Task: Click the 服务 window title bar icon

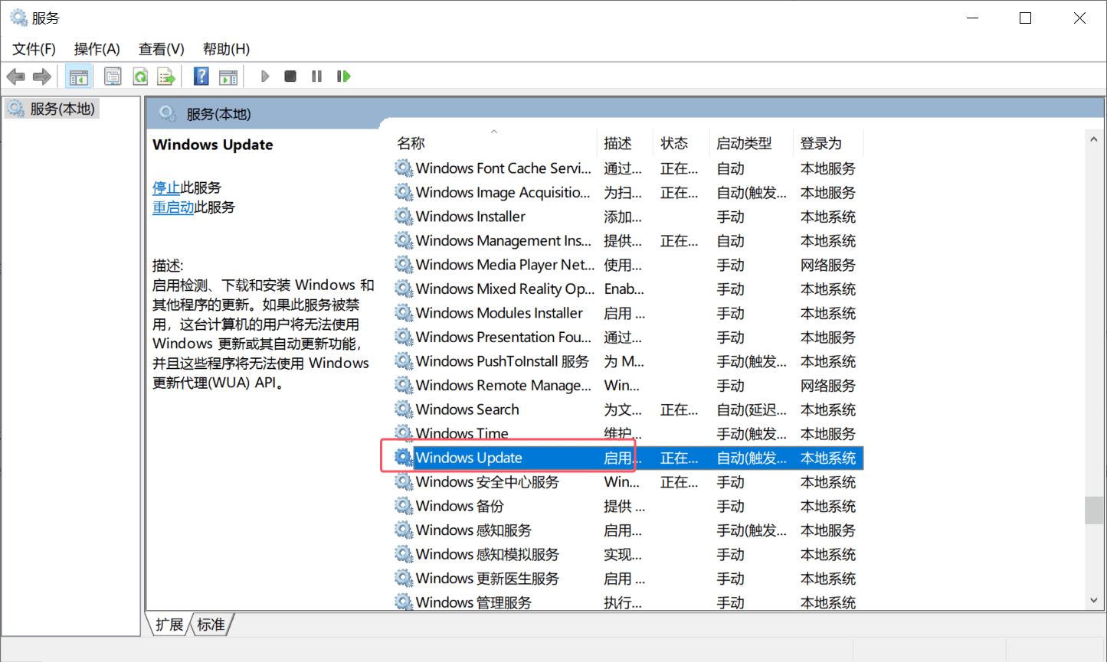Action: pyautogui.click(x=18, y=18)
